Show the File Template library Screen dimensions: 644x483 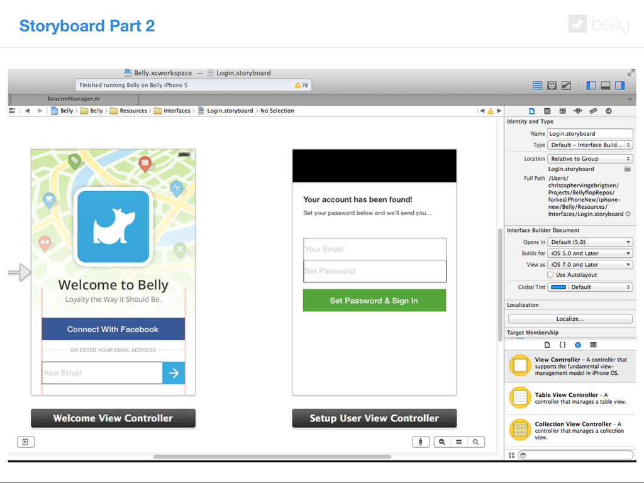547,345
